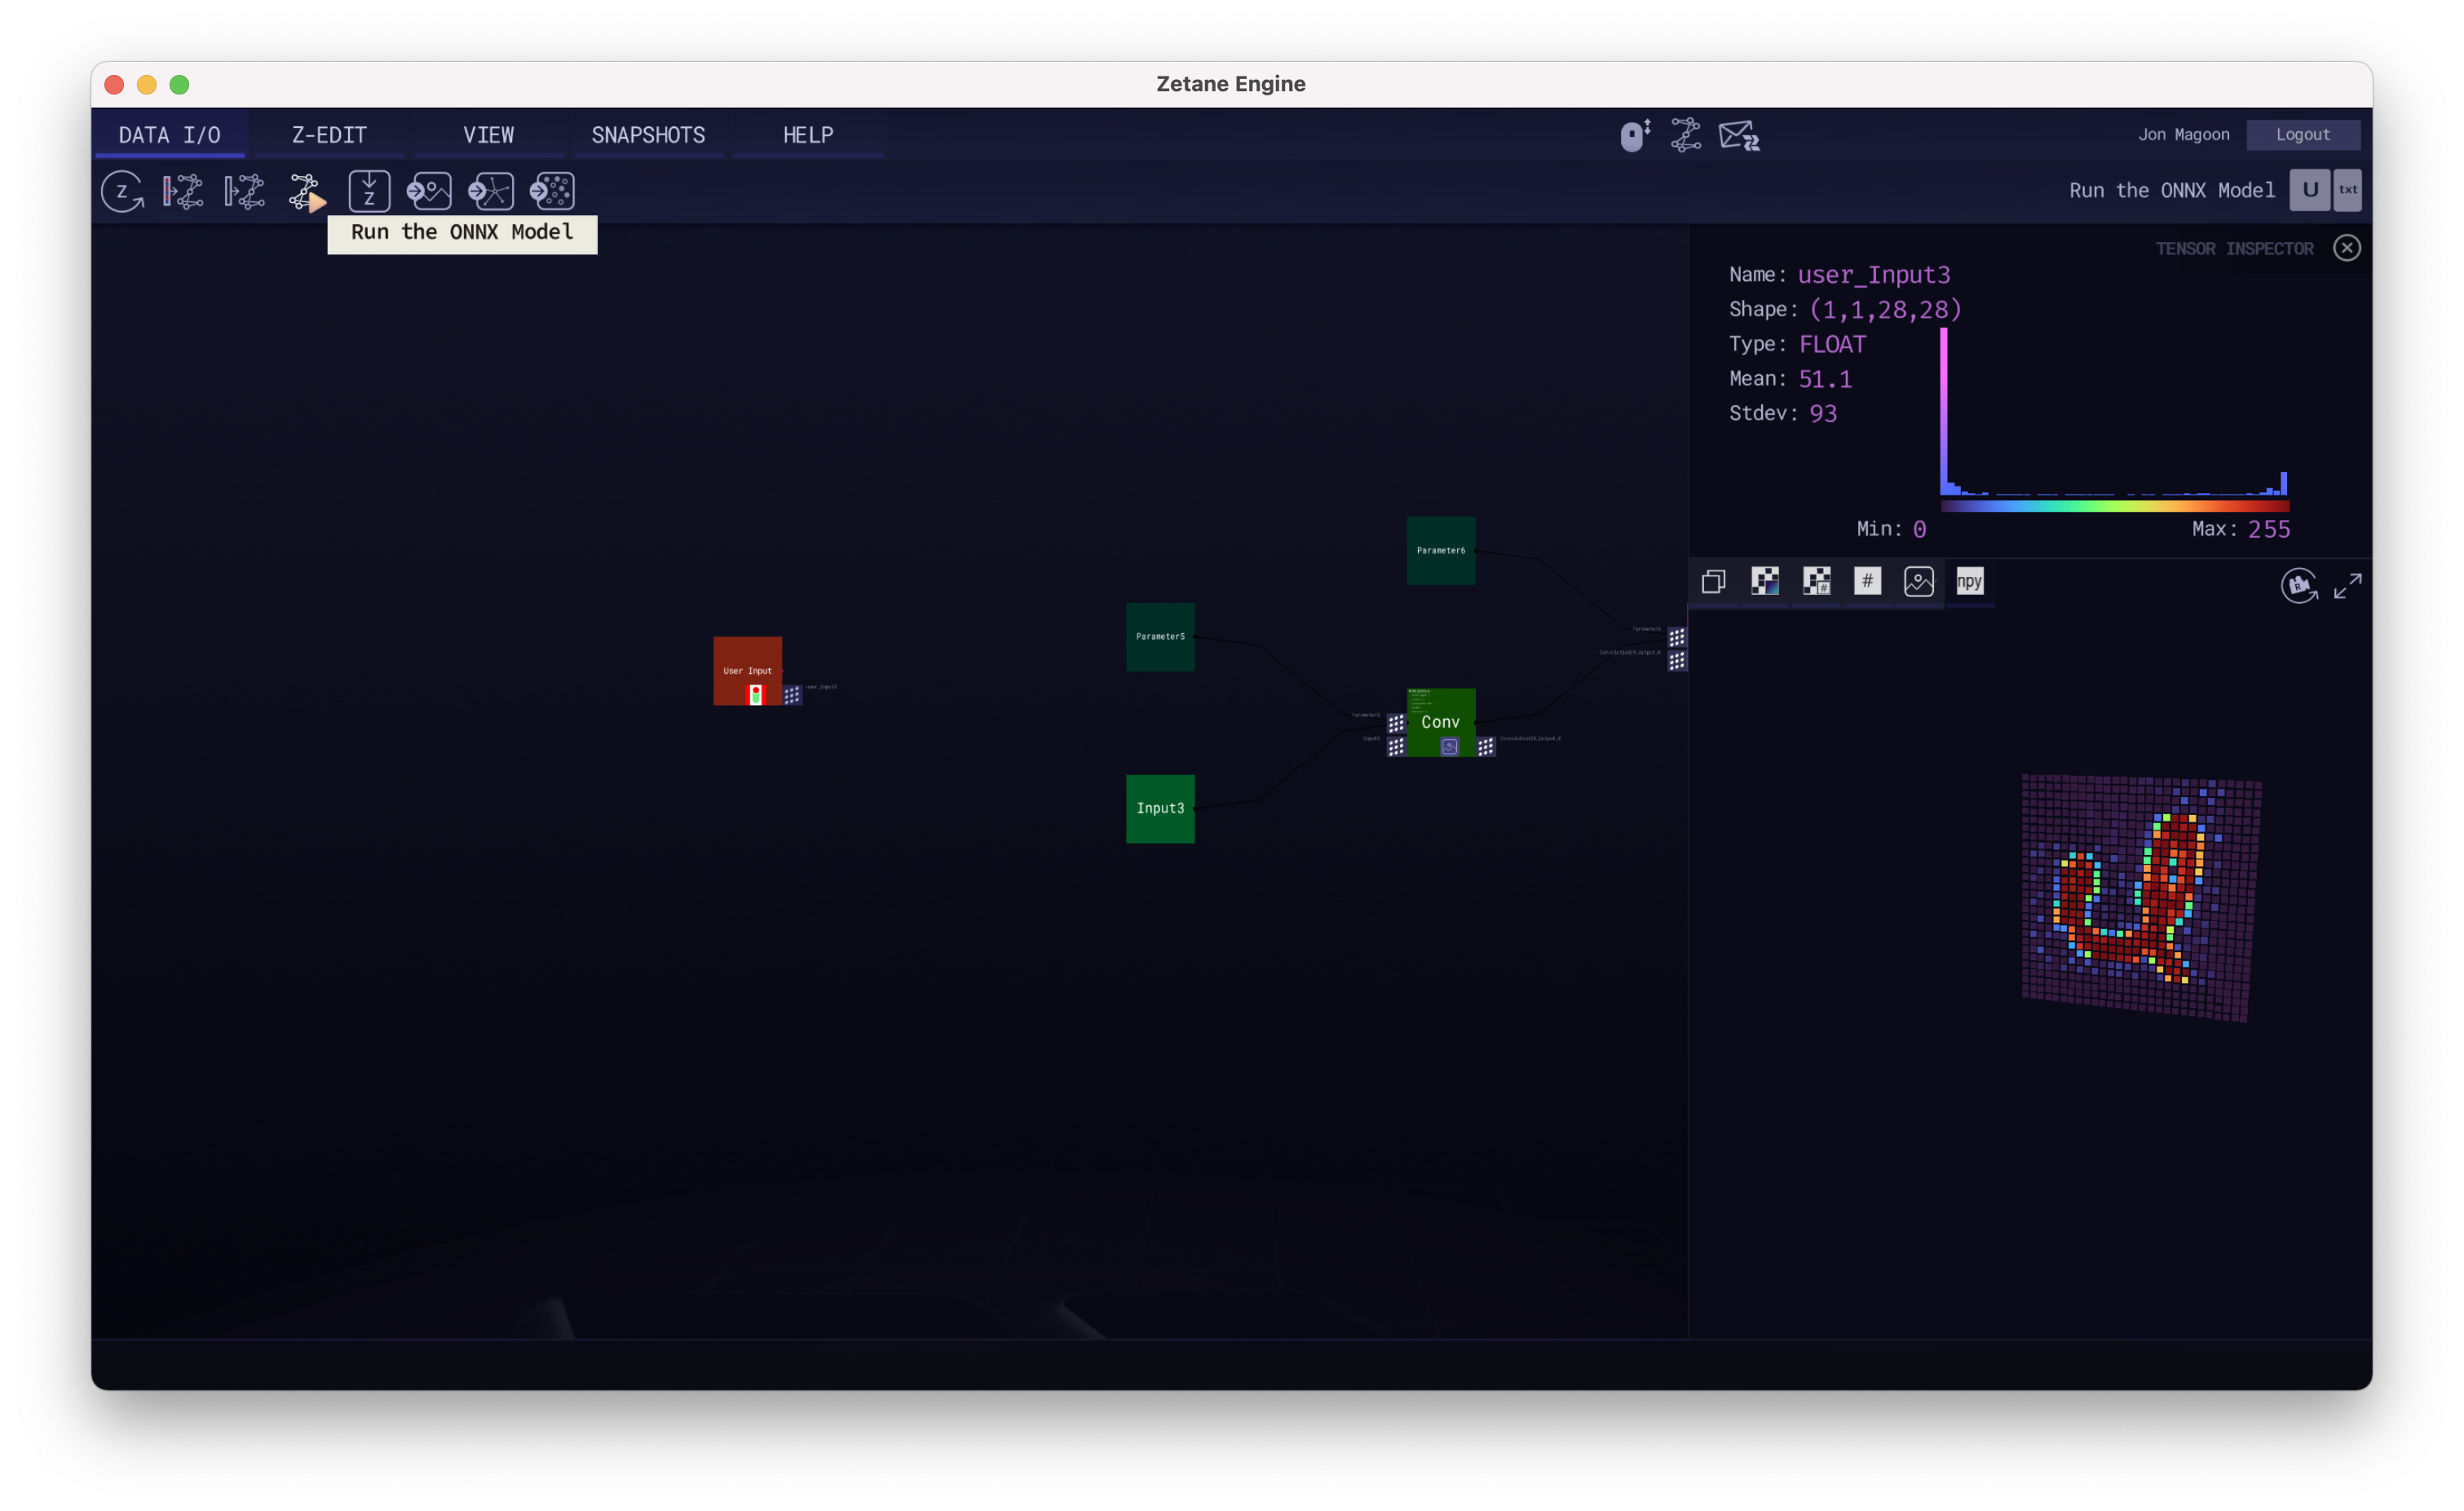The image size is (2464, 1511).
Task: Click the circular Z reload icon
Action: click(x=122, y=191)
